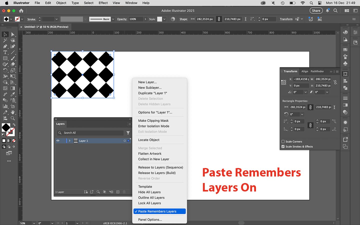Pick the Lasso tool

(x=13, y=40)
